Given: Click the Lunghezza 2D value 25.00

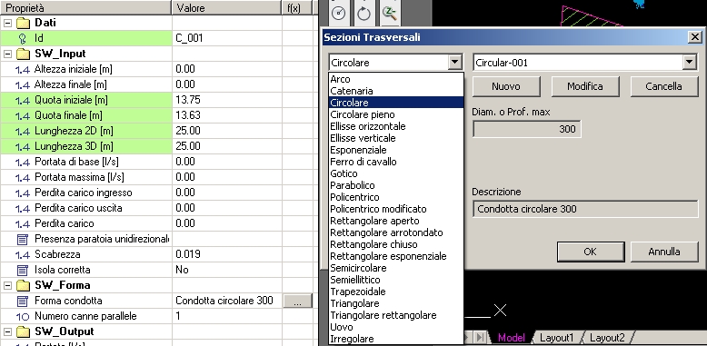Looking at the screenshot, I should coord(227,131).
